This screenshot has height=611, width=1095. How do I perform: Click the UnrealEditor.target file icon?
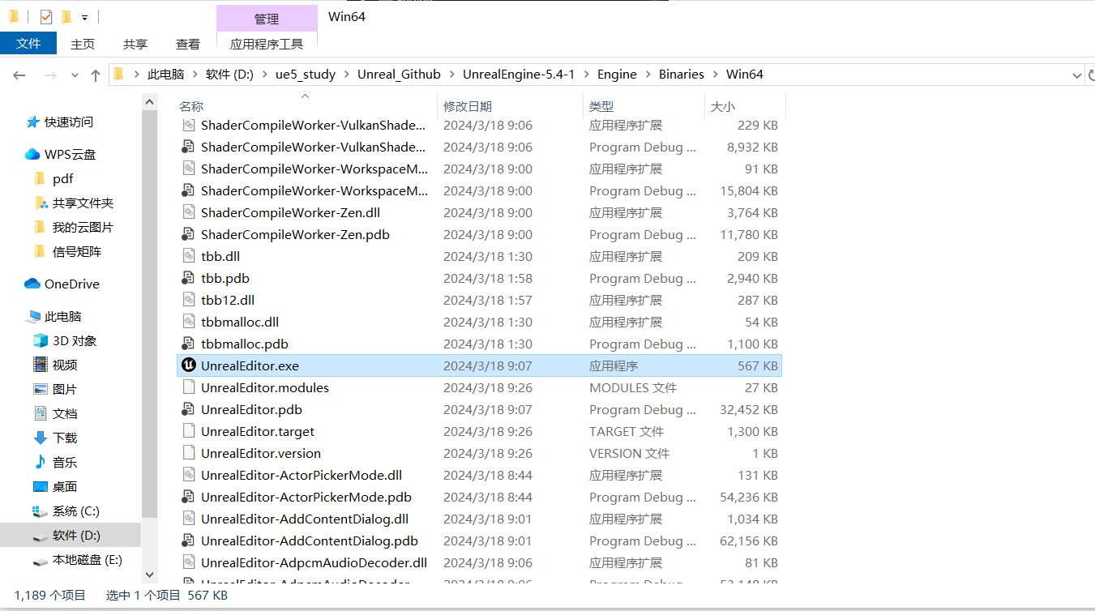click(x=188, y=431)
